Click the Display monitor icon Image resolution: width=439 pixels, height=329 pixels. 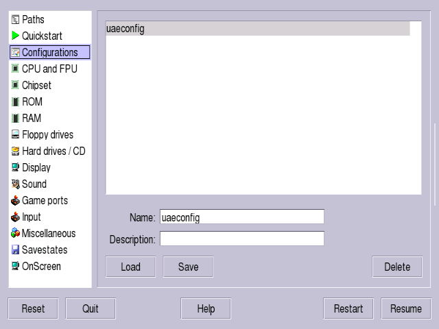(x=15, y=167)
